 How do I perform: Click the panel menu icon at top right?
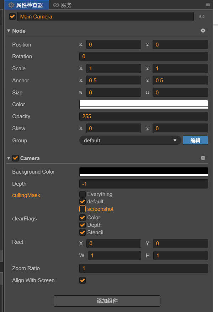(208, 5)
